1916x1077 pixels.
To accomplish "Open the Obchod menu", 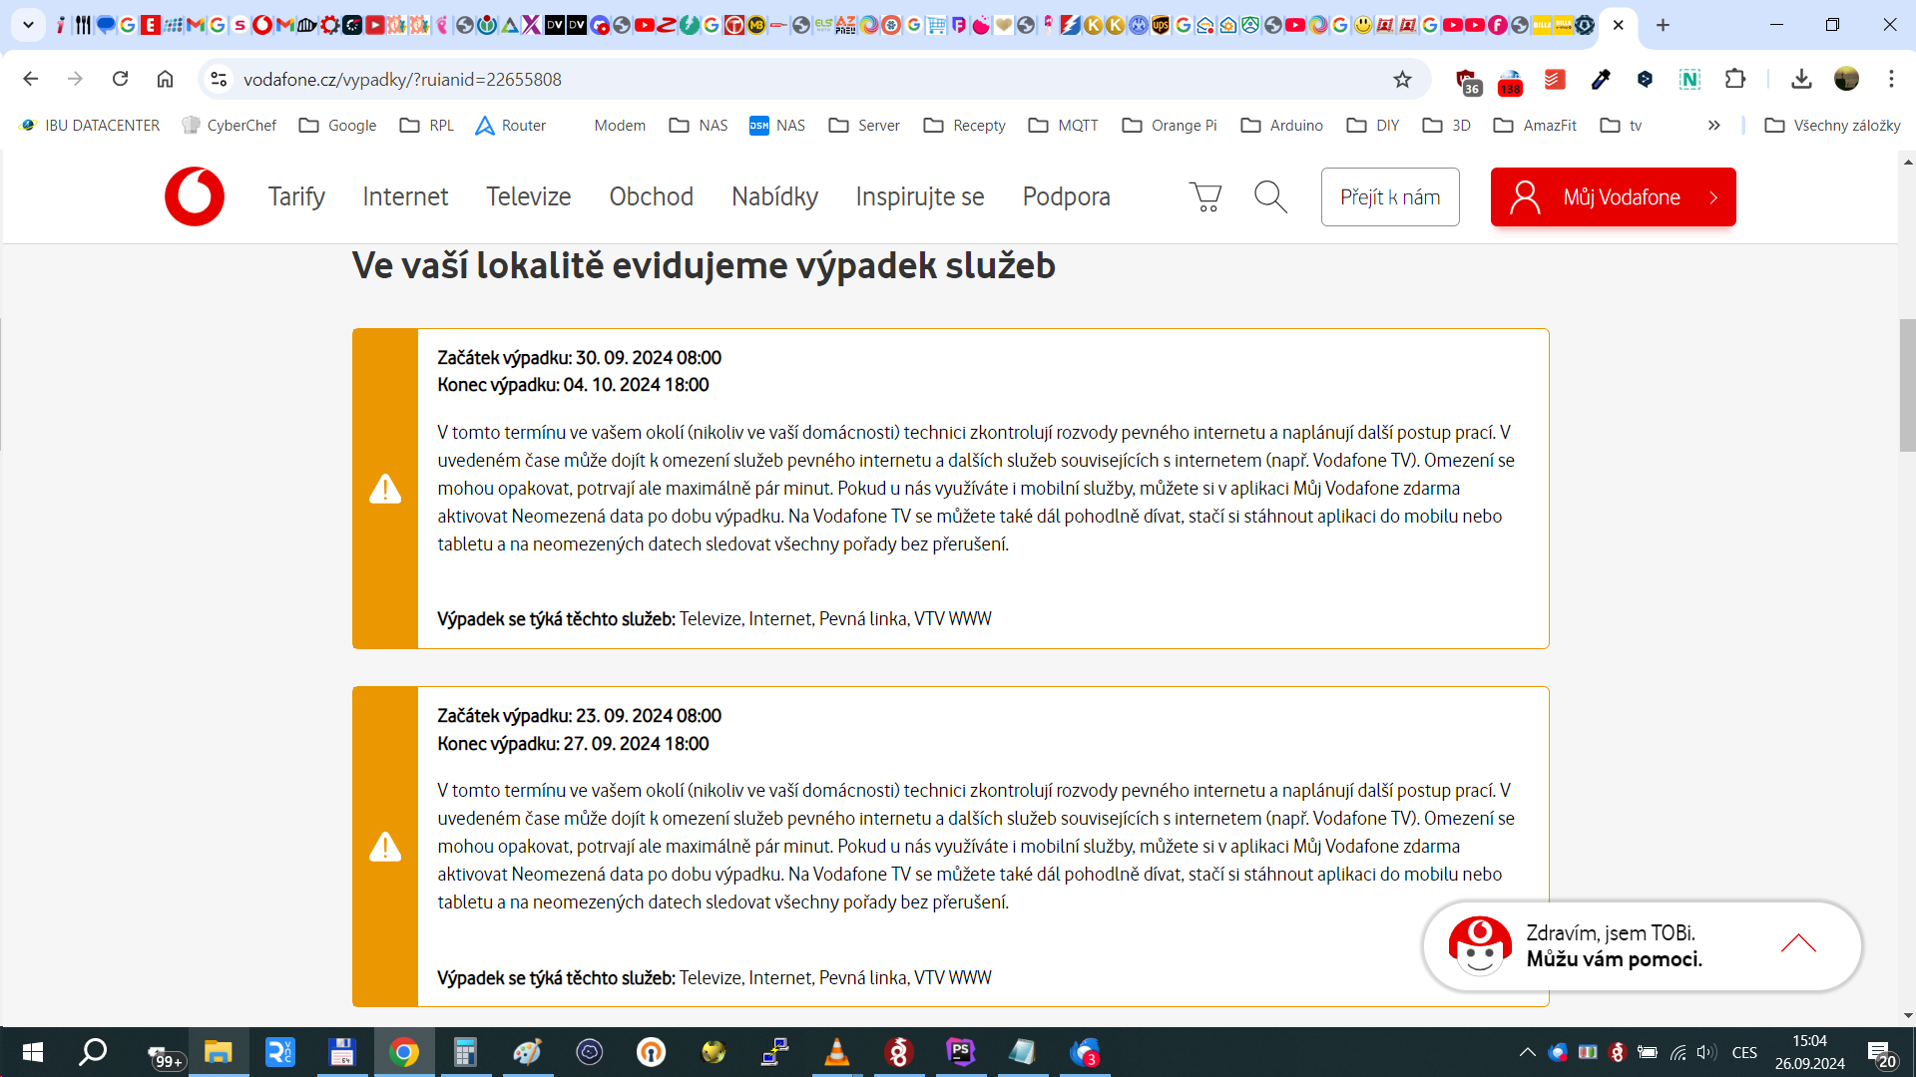I will tap(652, 196).
